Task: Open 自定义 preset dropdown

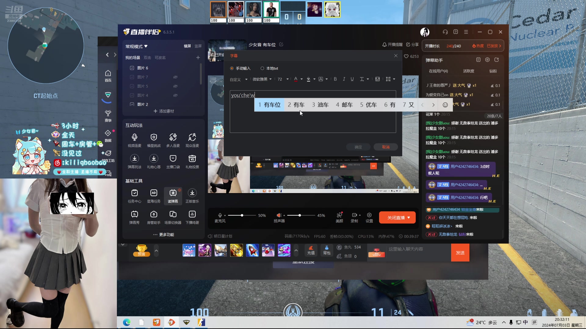Action: [x=239, y=80]
